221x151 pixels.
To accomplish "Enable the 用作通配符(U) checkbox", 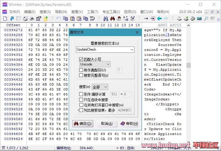I will click(81, 70).
